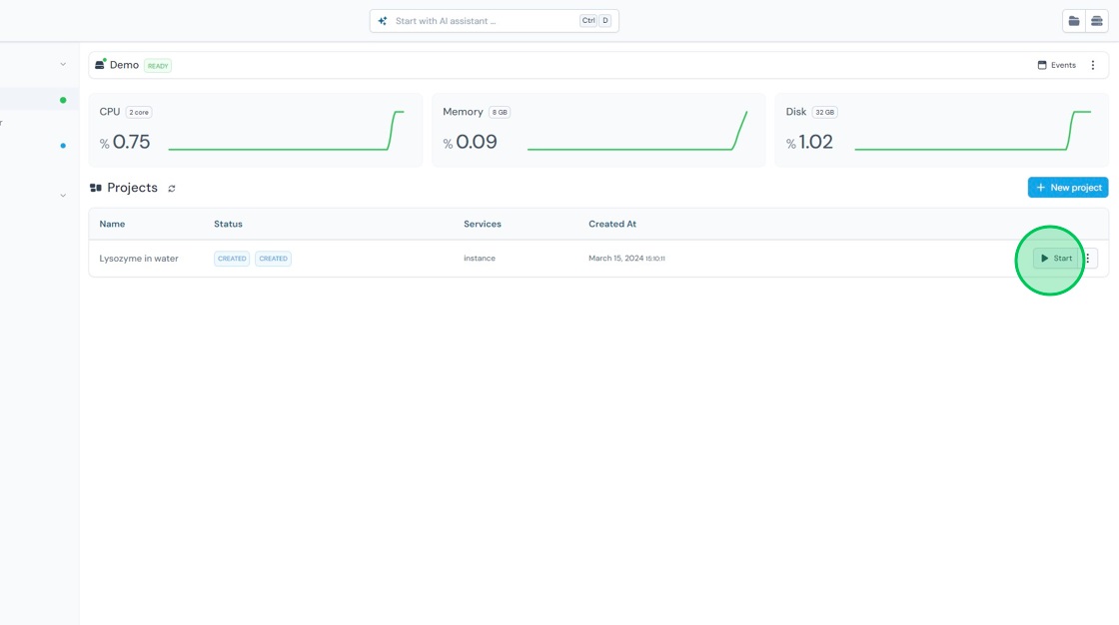
Task: Click the Disk usage card
Action: coord(941,130)
